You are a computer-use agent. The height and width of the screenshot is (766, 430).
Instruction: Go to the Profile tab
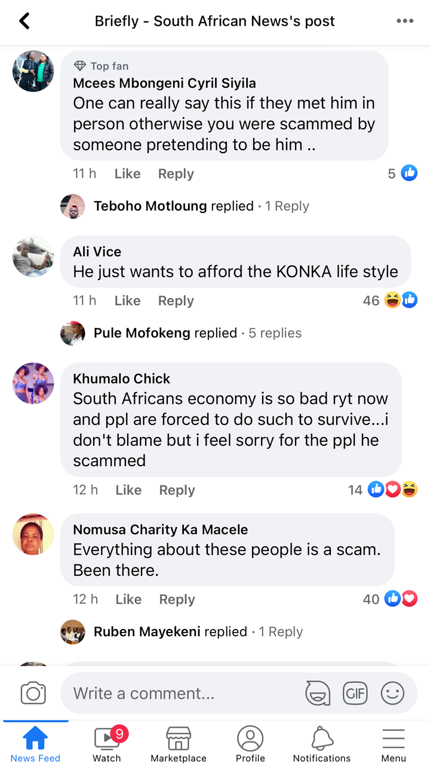(x=250, y=744)
